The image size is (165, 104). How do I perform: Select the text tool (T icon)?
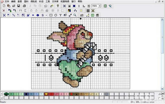point(61,15)
